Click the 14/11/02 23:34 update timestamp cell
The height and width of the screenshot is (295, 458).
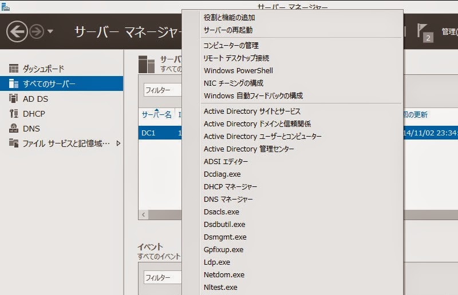(431, 133)
